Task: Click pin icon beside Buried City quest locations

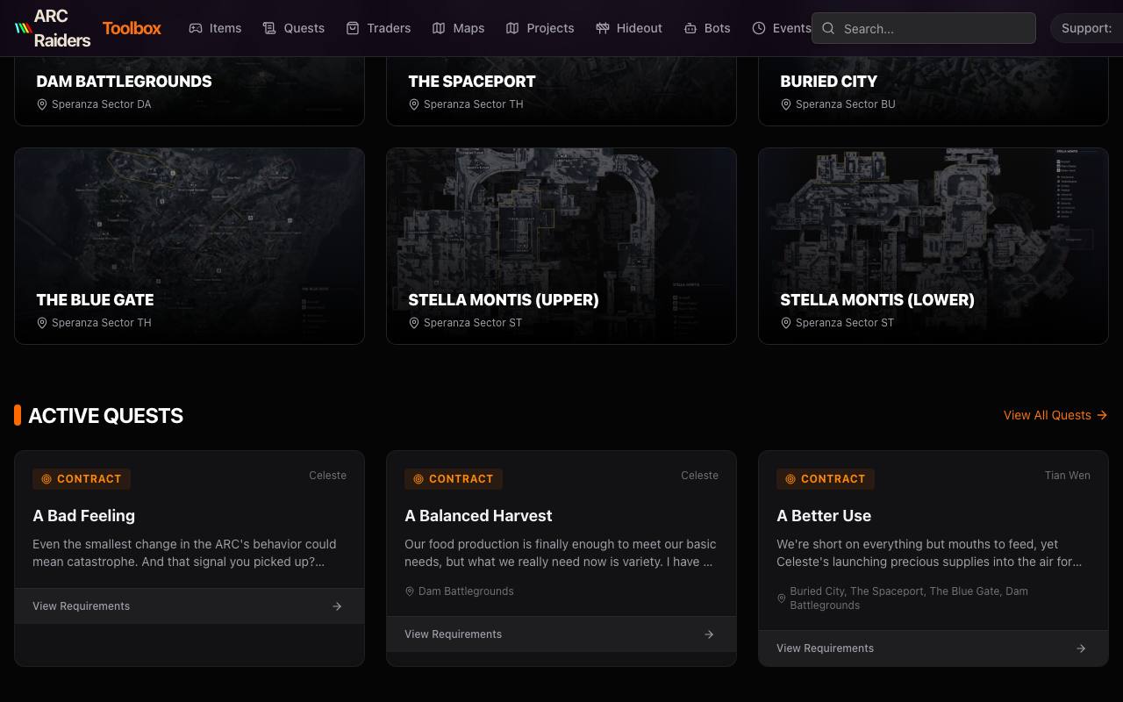Action: click(x=782, y=598)
